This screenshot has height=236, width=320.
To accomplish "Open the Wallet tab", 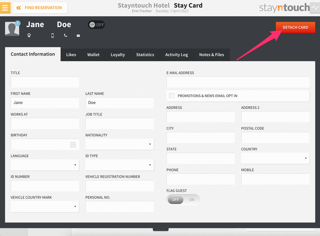I will coord(94,55).
